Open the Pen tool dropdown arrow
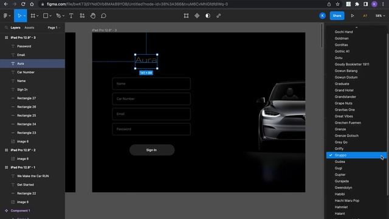The image size is (389, 219). pos(63,16)
